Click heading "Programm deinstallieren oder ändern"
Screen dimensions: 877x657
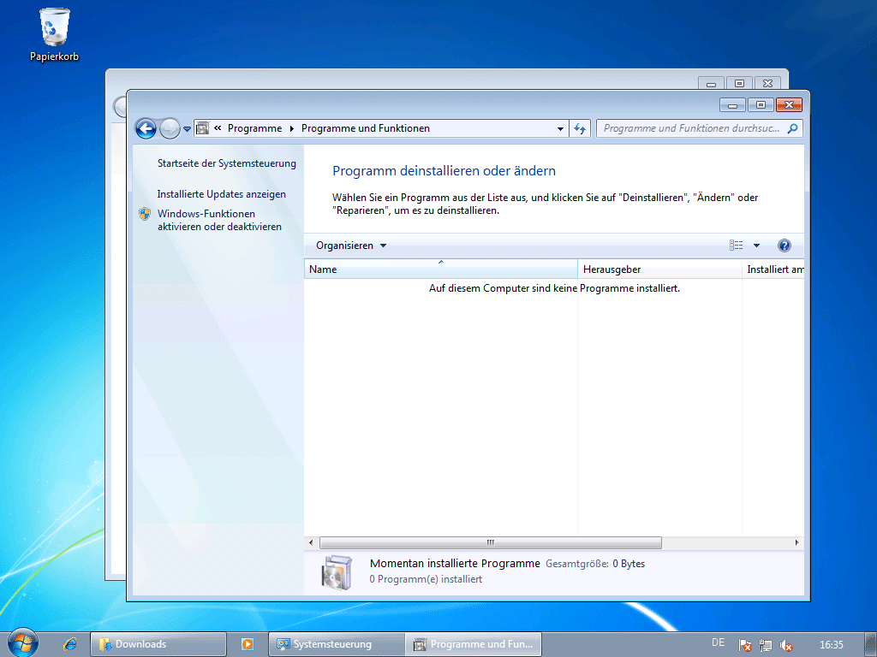[x=444, y=171]
